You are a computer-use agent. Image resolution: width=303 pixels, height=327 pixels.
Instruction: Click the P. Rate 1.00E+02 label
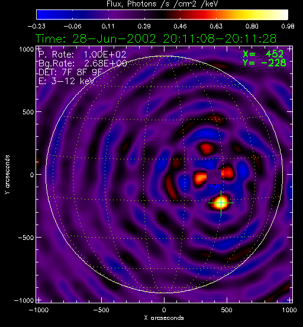pos(82,54)
